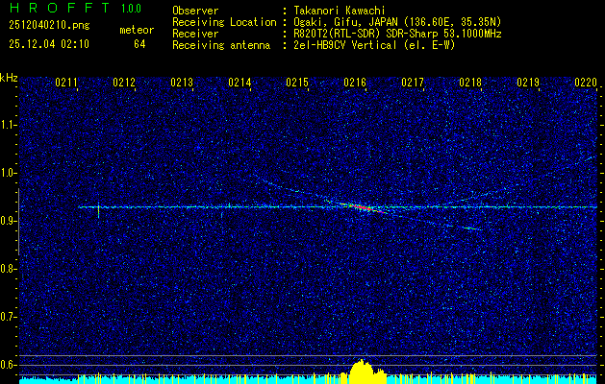Click the 0.9 frequency axis label
This screenshot has height=384, width=605.
click(x=8, y=221)
